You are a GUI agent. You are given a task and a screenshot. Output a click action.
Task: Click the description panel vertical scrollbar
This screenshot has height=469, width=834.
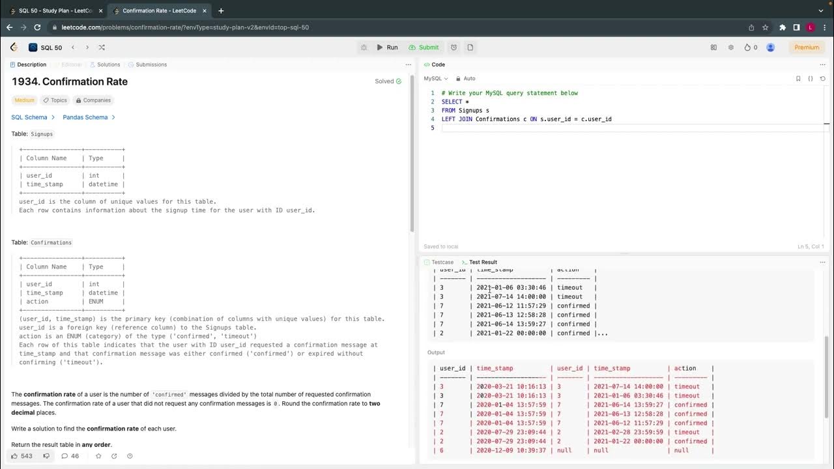pos(412,154)
